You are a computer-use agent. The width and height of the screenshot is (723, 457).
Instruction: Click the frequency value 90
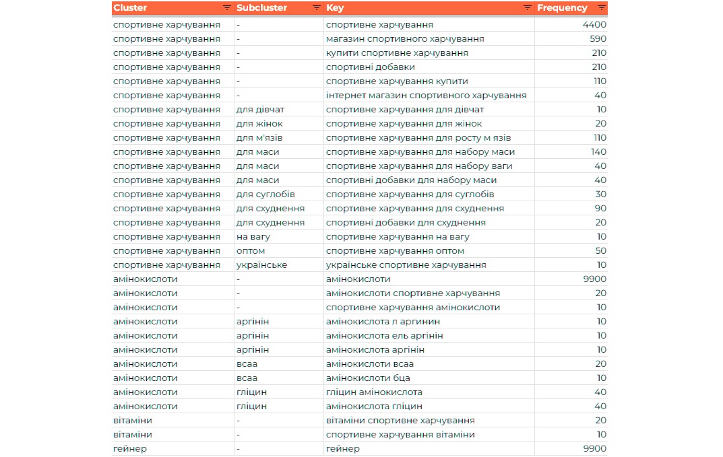click(x=600, y=209)
